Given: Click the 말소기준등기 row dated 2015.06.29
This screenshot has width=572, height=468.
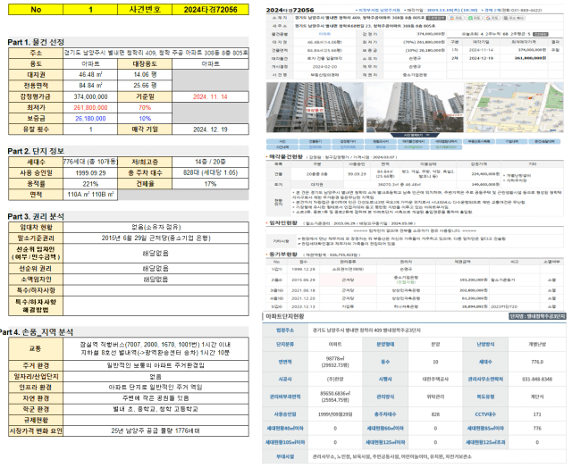Looking at the screenshot, I should [415, 280].
